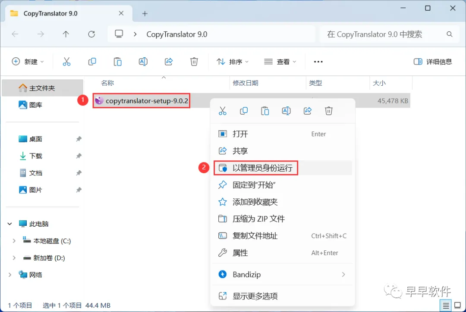The height and width of the screenshot is (312, 466).
Task: Click the Delete trash icon in the Explorer toolbar
Action: tap(194, 62)
